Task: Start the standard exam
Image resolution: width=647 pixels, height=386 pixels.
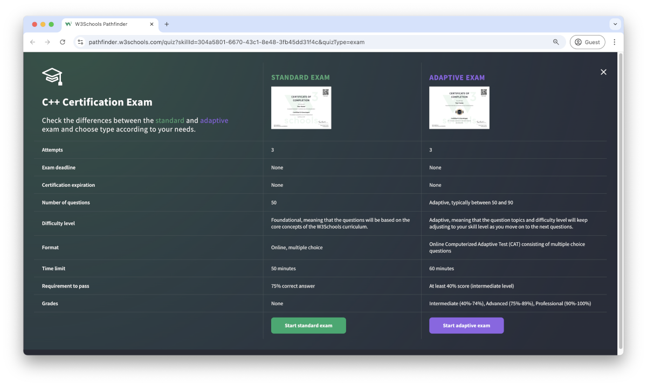Action: 308,326
